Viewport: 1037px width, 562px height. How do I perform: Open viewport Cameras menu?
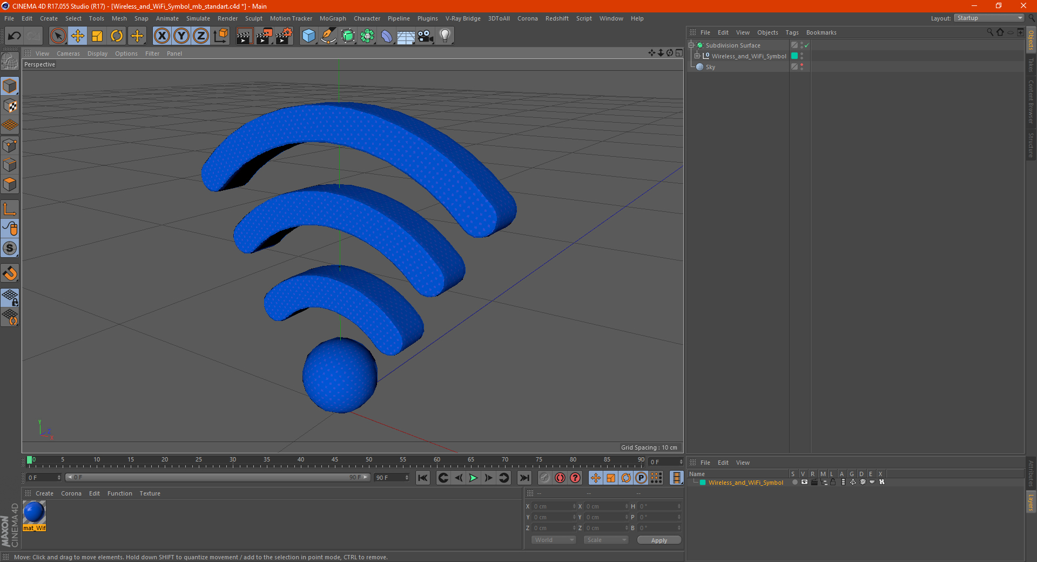68,53
